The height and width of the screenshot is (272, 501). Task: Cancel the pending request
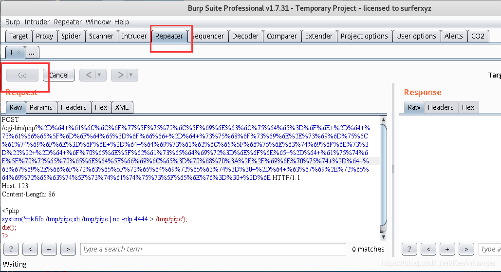[x=59, y=75]
